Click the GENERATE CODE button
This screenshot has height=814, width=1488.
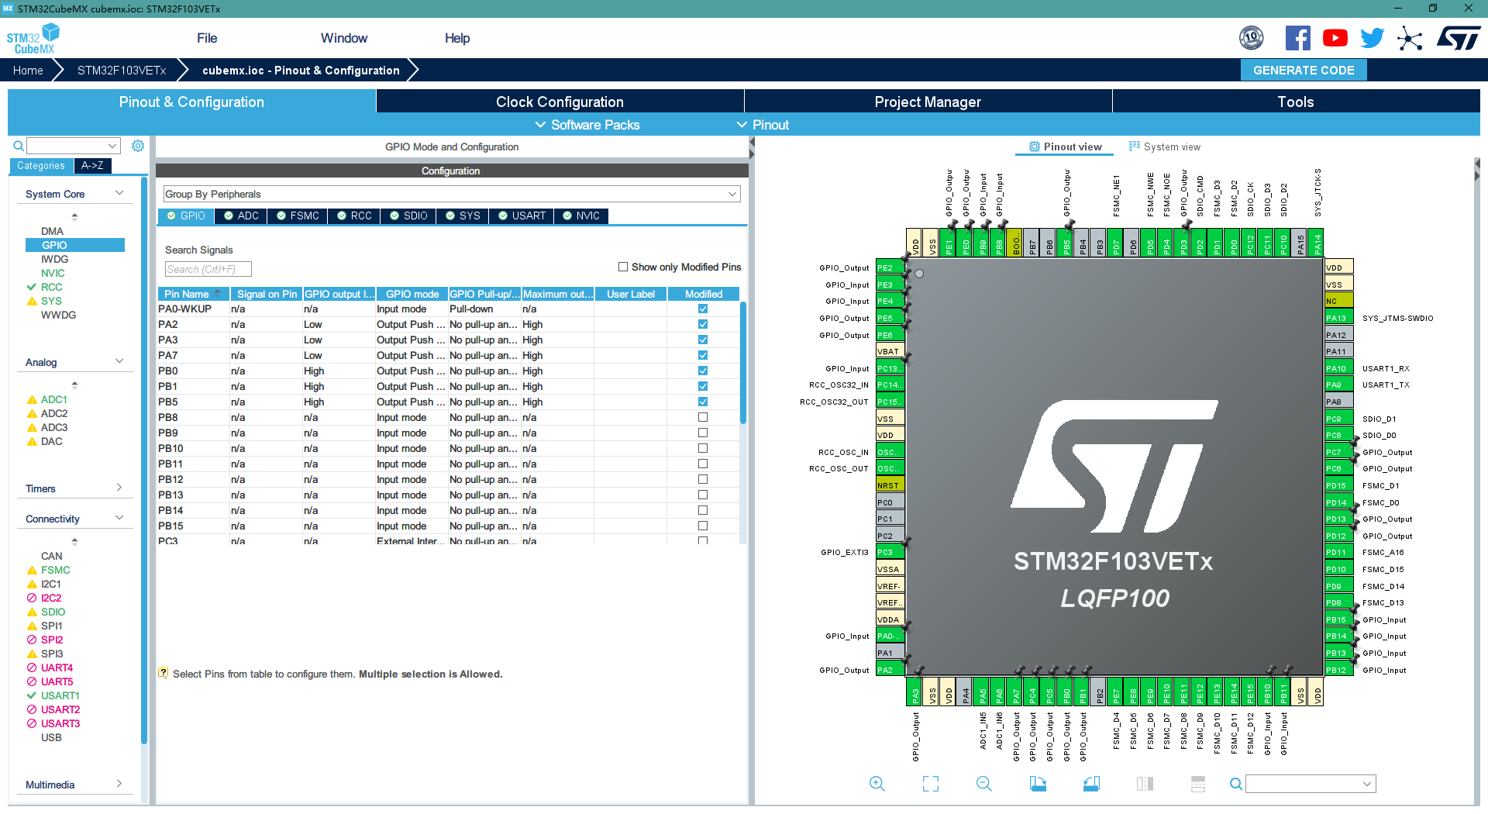pos(1304,70)
